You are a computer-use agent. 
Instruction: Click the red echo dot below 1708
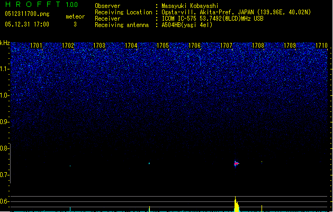point(262,162)
